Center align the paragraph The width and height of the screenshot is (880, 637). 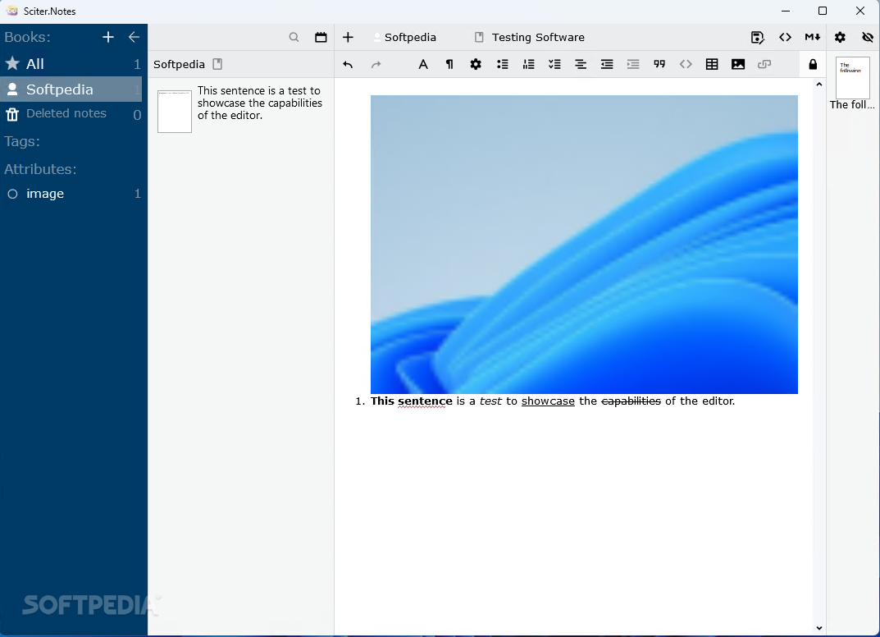coord(581,65)
